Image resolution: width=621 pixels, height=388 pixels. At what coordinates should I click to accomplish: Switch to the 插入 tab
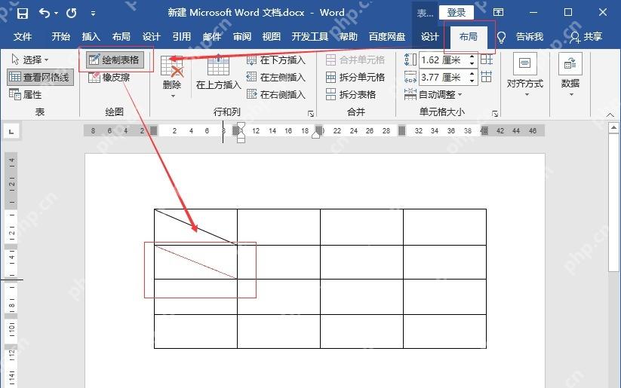coord(91,37)
